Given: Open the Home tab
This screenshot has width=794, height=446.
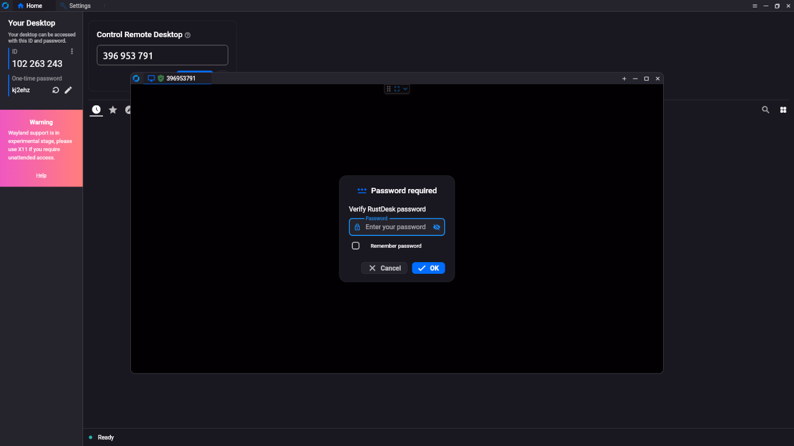Looking at the screenshot, I should (30, 6).
